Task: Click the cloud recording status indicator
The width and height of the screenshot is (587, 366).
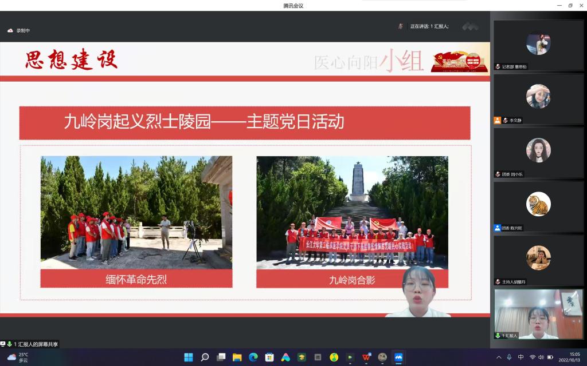Action: coord(18,30)
